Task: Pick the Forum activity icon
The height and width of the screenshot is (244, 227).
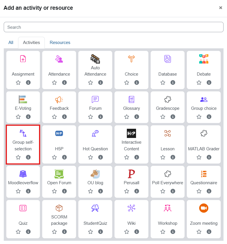Action: tap(95, 99)
